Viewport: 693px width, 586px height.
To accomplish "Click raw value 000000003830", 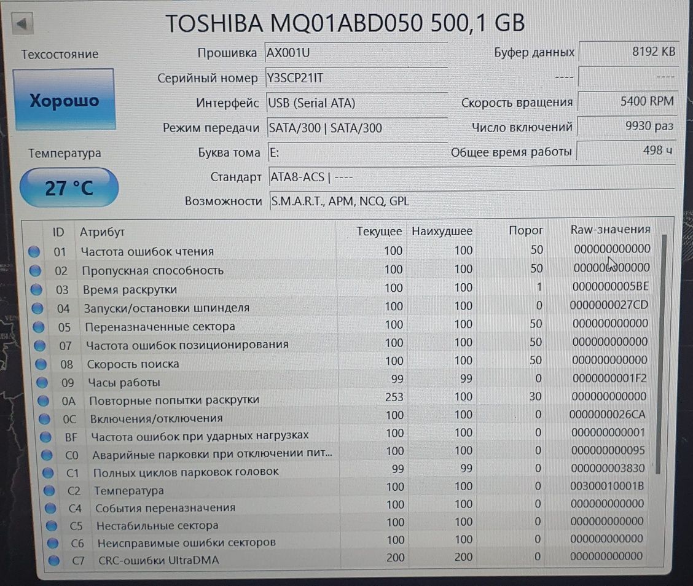I will [x=608, y=468].
